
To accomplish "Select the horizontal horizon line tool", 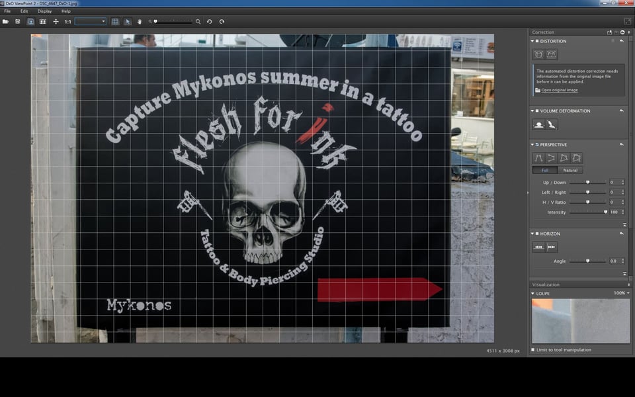I will pyautogui.click(x=538, y=247).
